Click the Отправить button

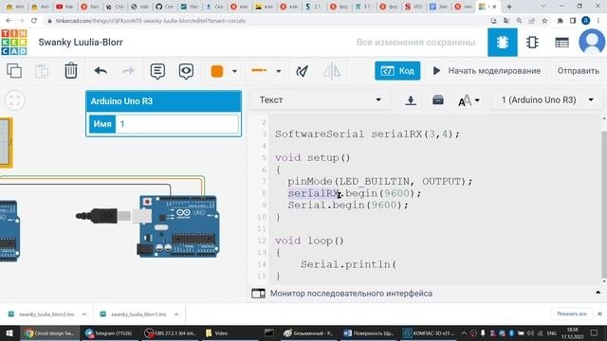pos(578,71)
